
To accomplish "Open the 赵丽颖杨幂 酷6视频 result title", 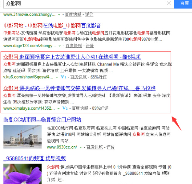I will click(x=72, y=57).
